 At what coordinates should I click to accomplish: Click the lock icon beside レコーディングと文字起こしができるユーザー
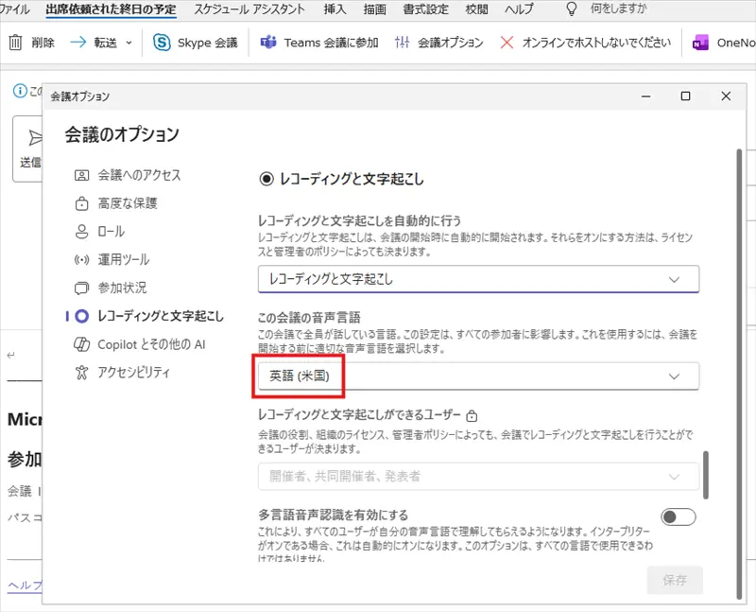tap(472, 415)
